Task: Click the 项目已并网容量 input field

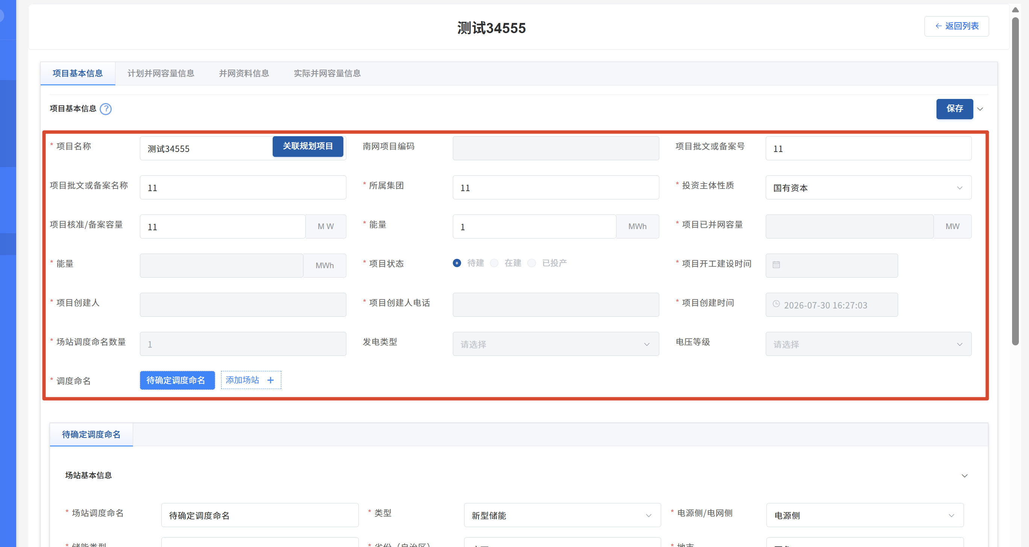Action: coord(849,226)
